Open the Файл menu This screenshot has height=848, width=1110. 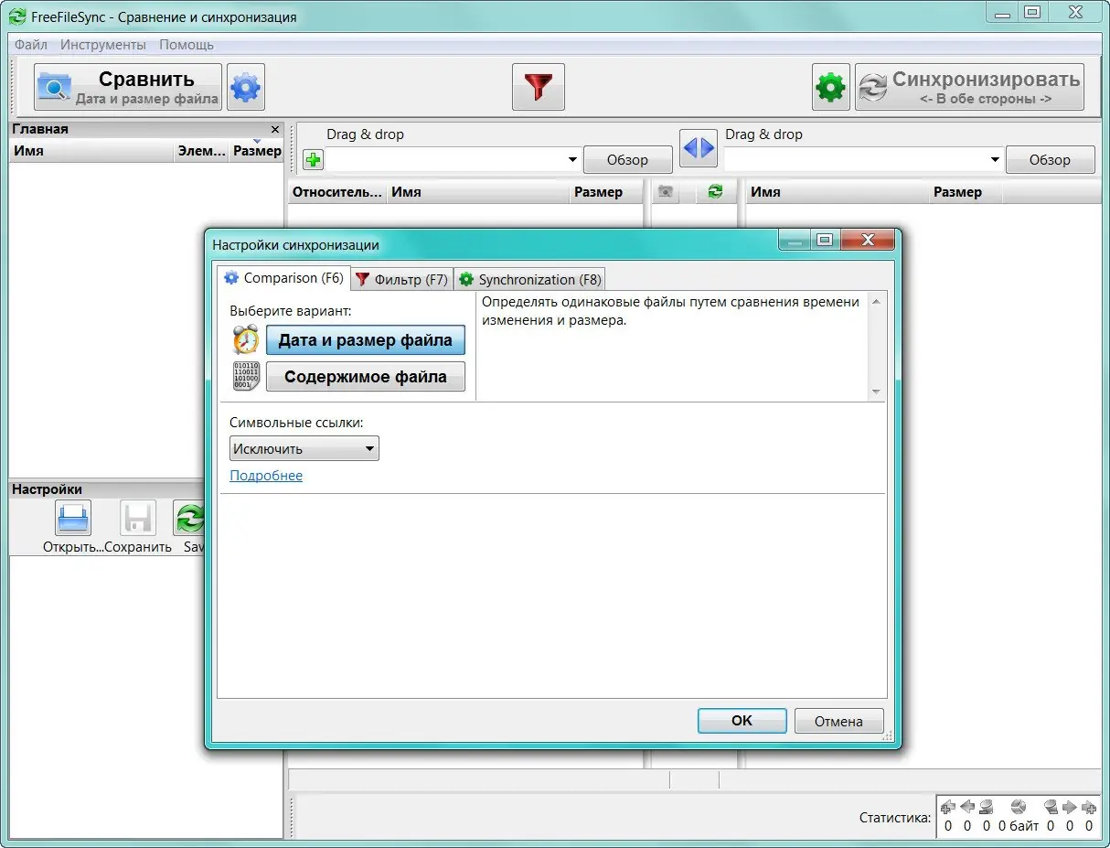[31, 44]
